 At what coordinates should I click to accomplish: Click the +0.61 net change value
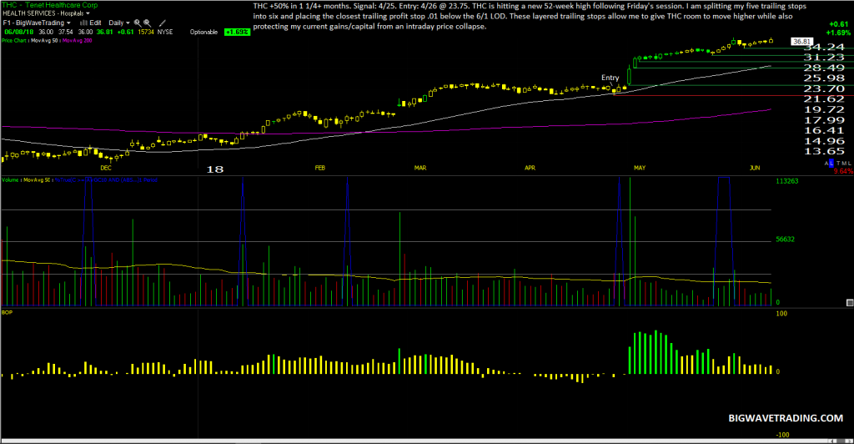pyautogui.click(x=125, y=33)
